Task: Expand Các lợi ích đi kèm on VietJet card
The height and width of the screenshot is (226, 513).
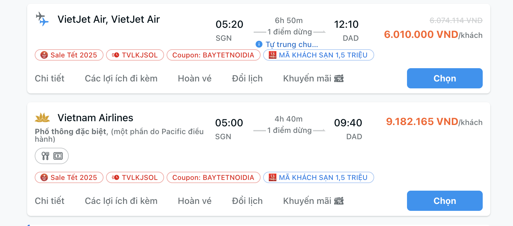Action: tap(121, 78)
